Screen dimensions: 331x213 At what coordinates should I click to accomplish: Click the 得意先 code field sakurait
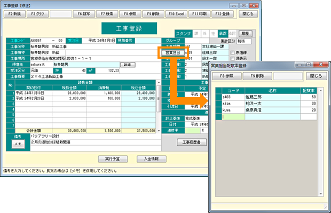[x=42, y=65]
